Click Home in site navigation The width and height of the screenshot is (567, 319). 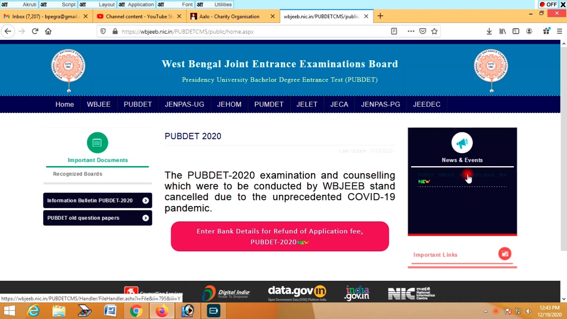(x=65, y=105)
